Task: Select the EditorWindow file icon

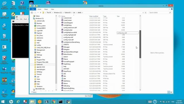Action: tap(62, 54)
